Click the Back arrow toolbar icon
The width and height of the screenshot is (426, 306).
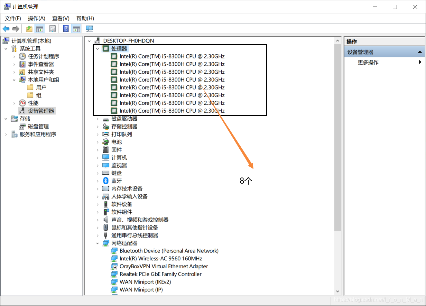[x=6, y=29]
